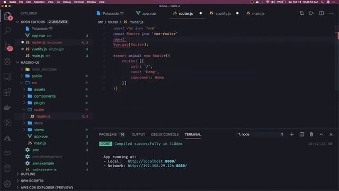Switch to the app.vue editor tab

click(x=146, y=13)
